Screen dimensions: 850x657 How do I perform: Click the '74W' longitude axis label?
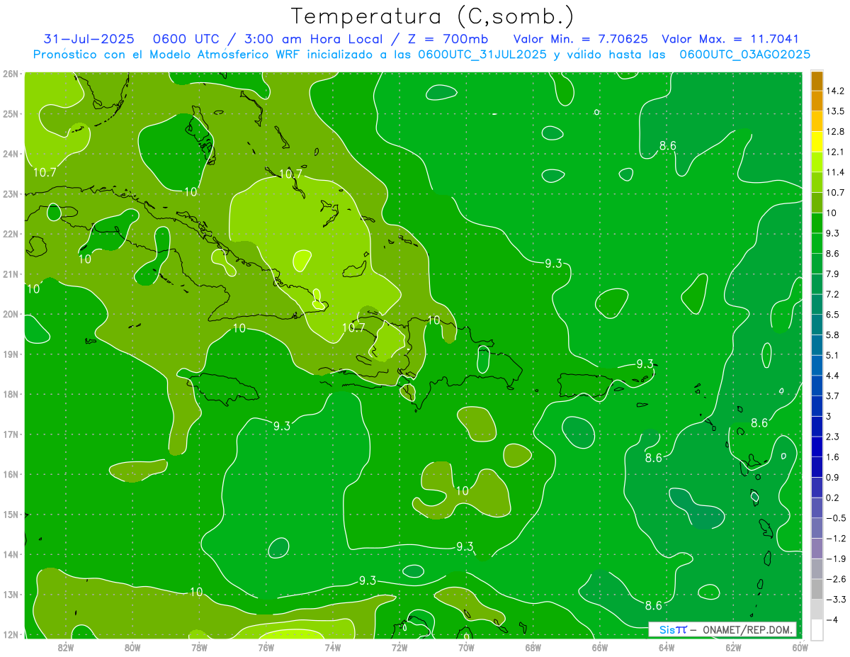pos(333,647)
